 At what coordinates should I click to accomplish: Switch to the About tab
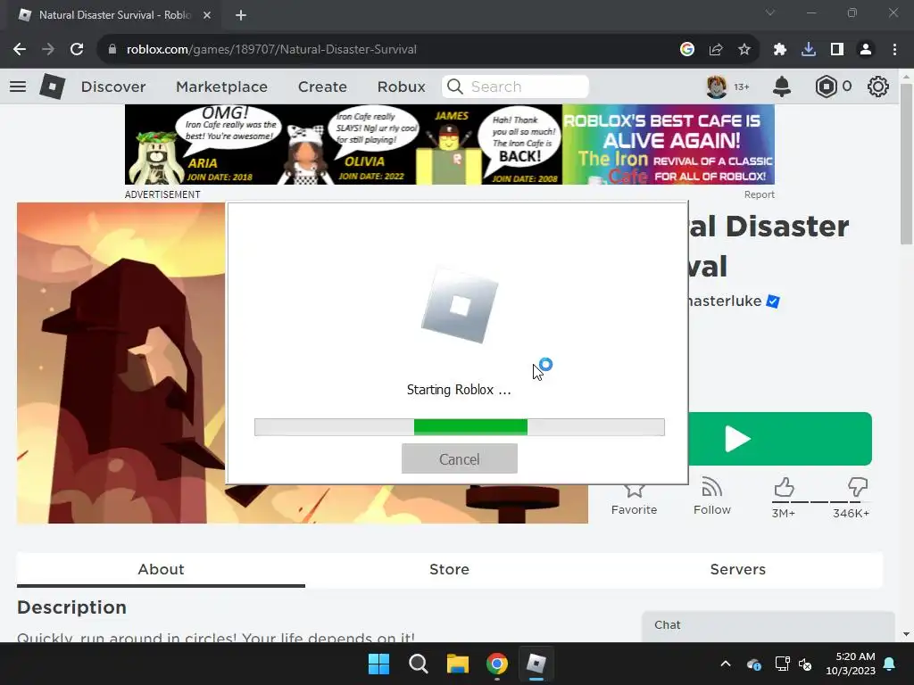point(161,569)
